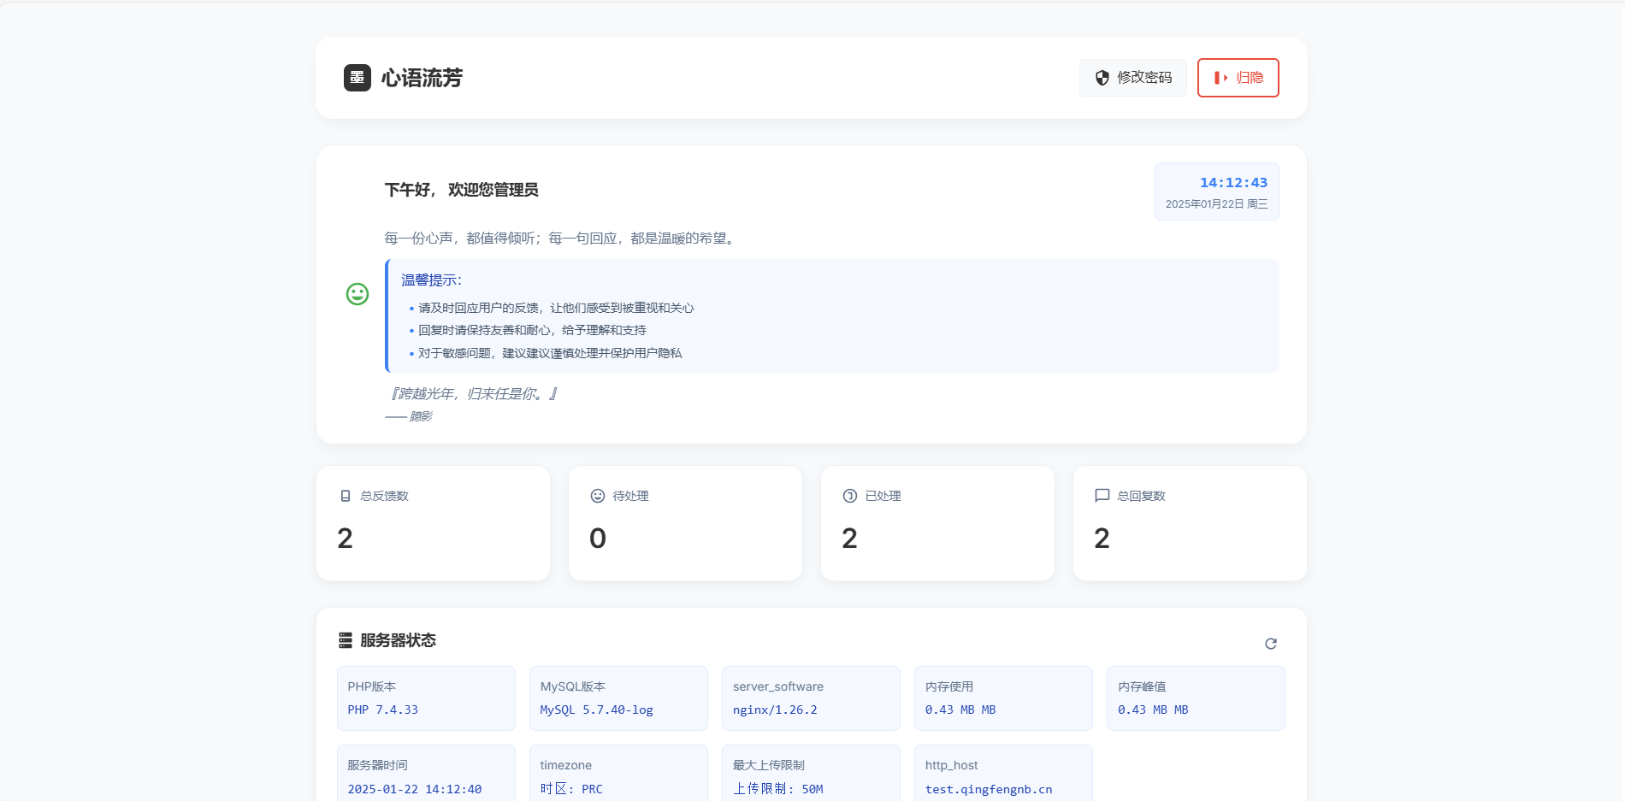This screenshot has width=1625, height=801.
Task: Click the server stack icon beside 服务器状态
Action: 346,640
